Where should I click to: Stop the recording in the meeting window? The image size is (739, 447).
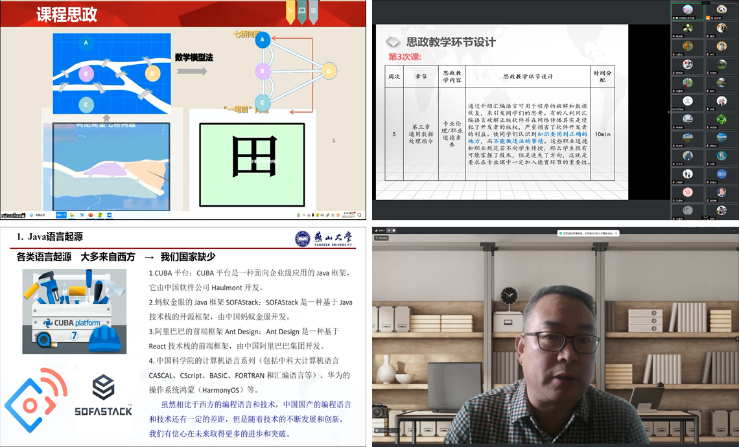[395, 230]
